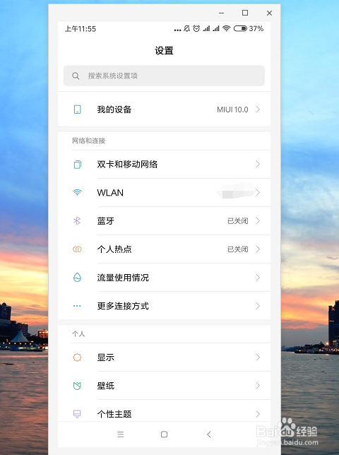
Task: Click the magnifier search icon
Action: [x=76, y=76]
